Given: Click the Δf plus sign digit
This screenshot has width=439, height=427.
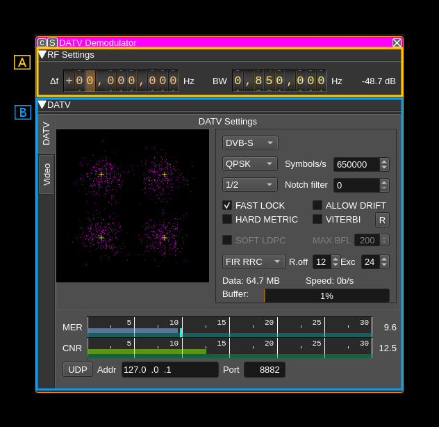Looking at the screenshot, I should tap(69, 81).
